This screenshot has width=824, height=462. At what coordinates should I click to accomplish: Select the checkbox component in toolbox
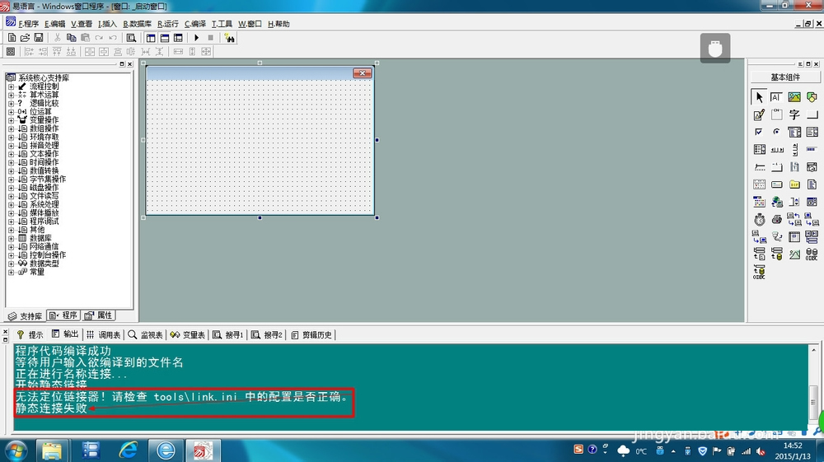point(759,132)
